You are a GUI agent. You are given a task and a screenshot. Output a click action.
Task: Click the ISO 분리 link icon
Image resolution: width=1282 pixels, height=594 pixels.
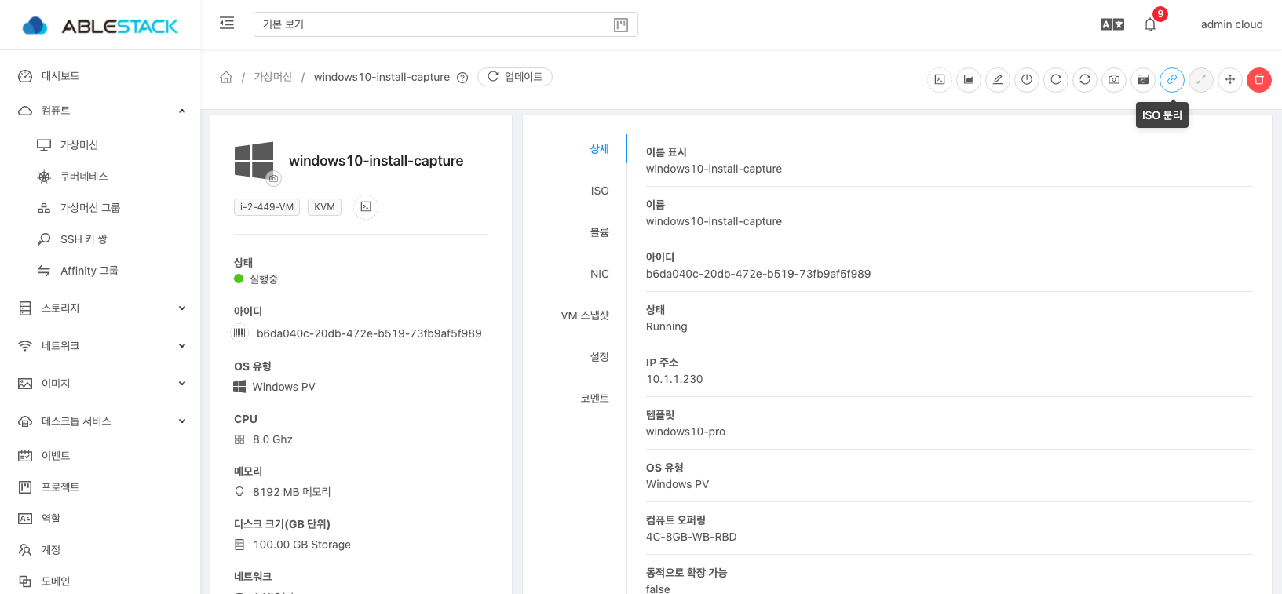tap(1171, 79)
